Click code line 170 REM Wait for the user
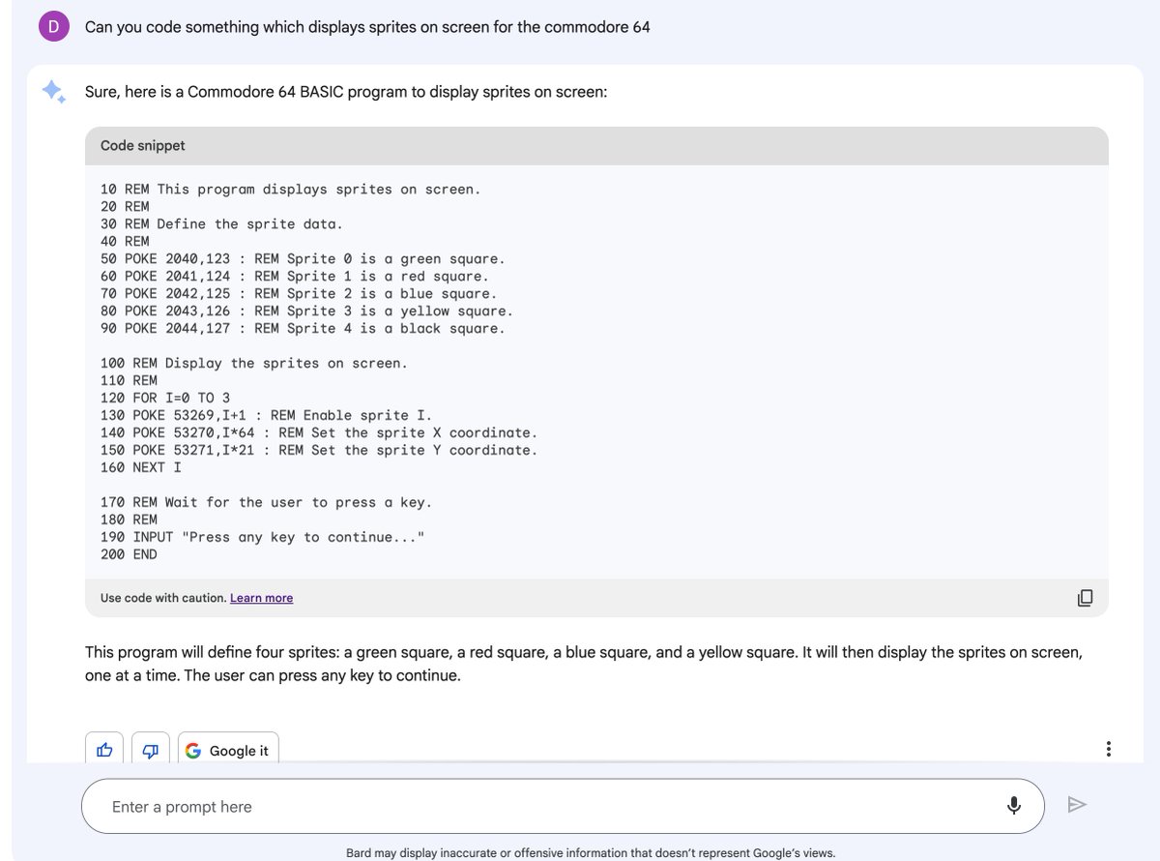This screenshot has height=861, width=1160. click(266, 502)
